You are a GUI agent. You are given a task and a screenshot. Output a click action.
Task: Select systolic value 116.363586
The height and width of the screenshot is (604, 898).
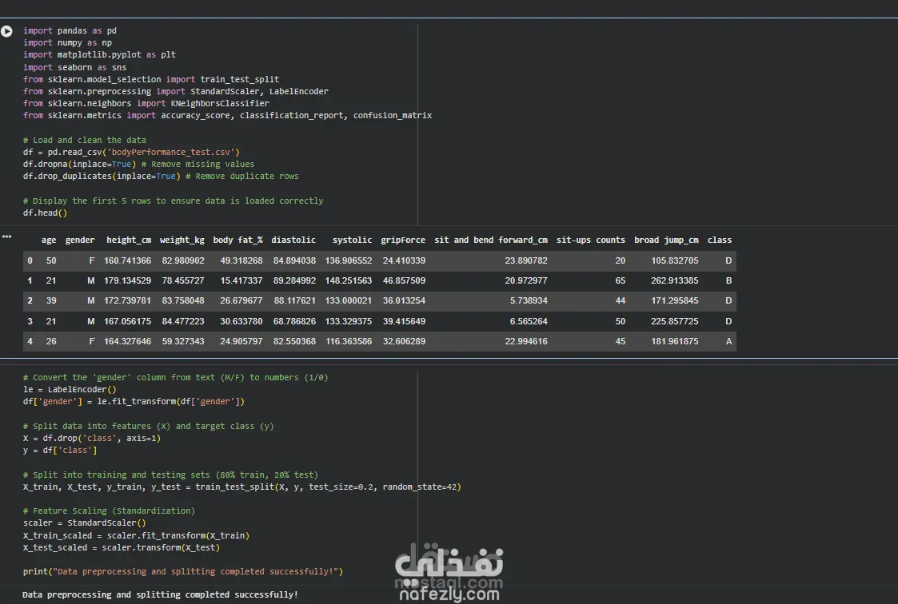tap(348, 341)
